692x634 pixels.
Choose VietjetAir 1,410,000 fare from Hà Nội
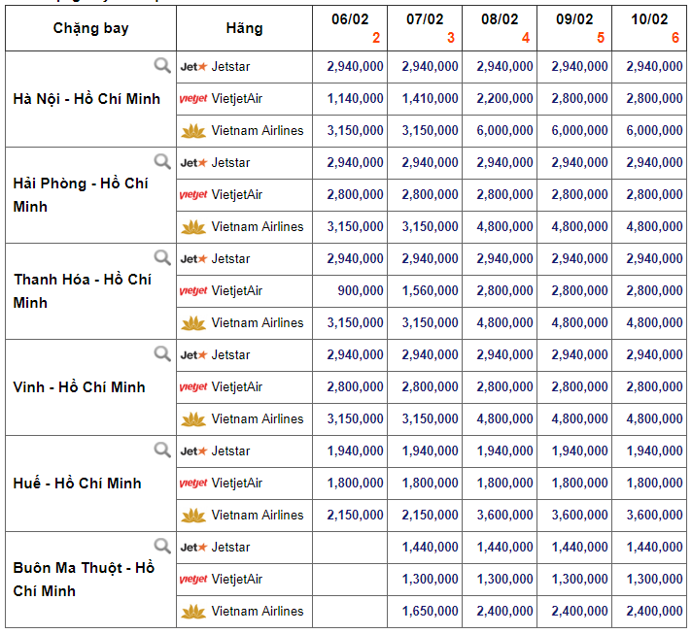[x=430, y=98]
